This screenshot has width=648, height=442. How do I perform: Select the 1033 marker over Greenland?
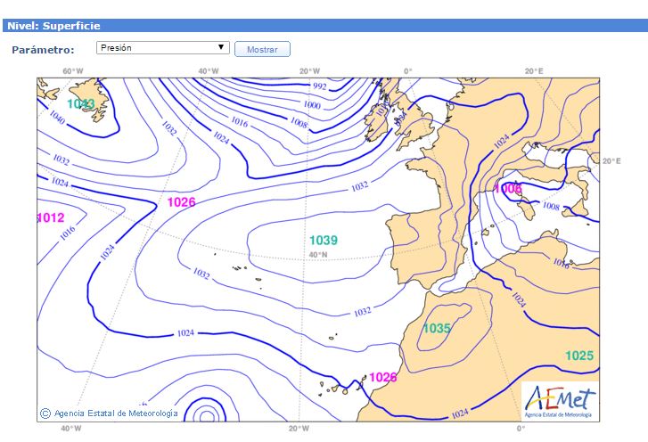[81, 104]
